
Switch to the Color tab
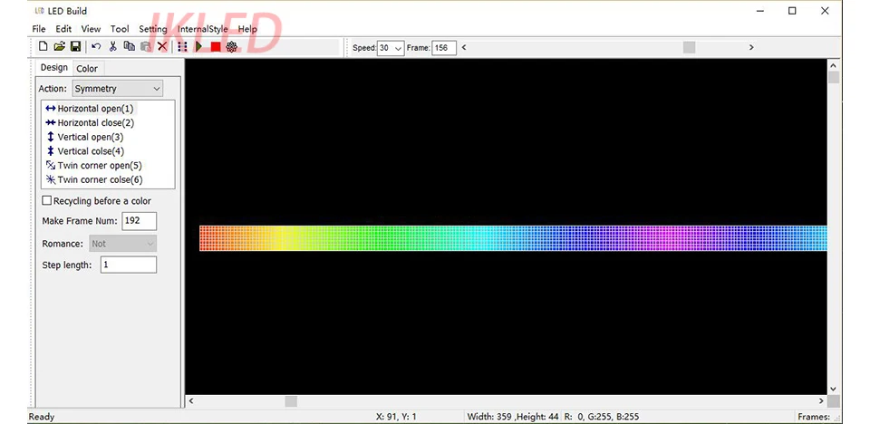[87, 69]
